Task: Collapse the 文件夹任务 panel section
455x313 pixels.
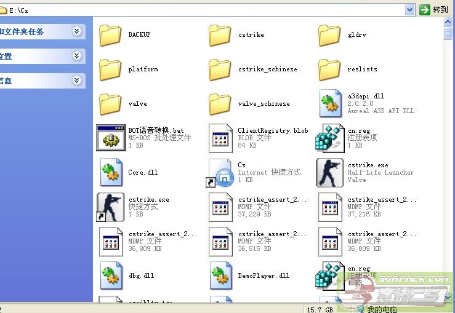Action: point(76,31)
